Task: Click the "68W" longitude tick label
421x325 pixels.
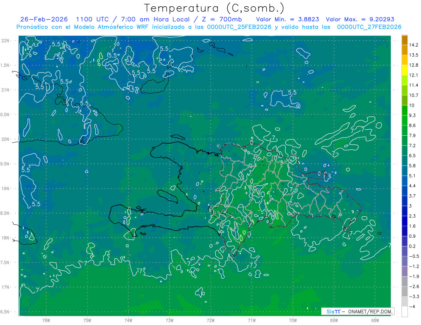Action: (375, 320)
